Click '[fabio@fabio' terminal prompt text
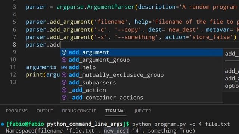 (x=25, y=124)
